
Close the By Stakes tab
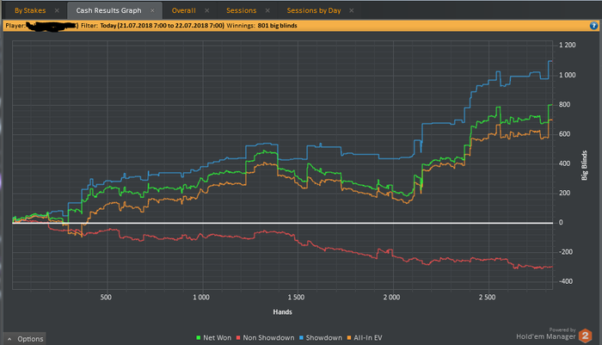[x=57, y=10]
